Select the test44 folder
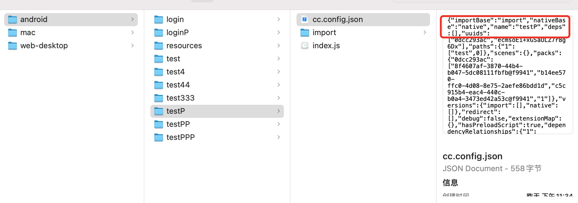 pyautogui.click(x=178, y=85)
